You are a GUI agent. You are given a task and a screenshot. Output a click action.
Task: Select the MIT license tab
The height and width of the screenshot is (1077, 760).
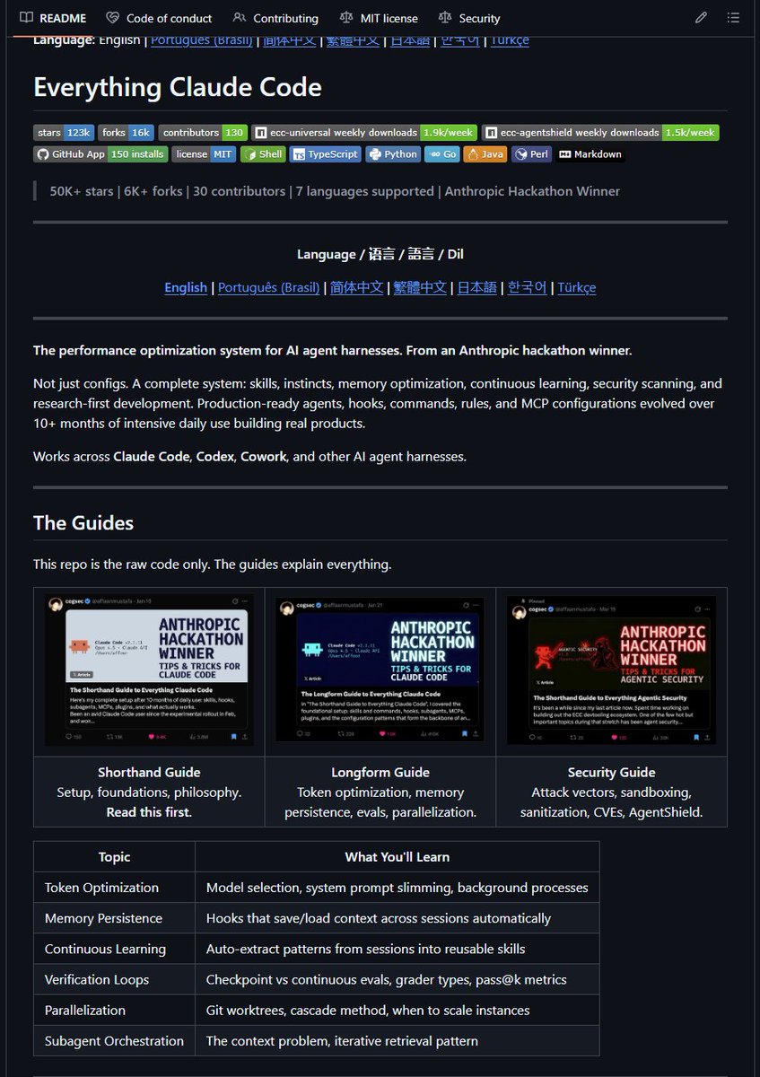(x=379, y=18)
